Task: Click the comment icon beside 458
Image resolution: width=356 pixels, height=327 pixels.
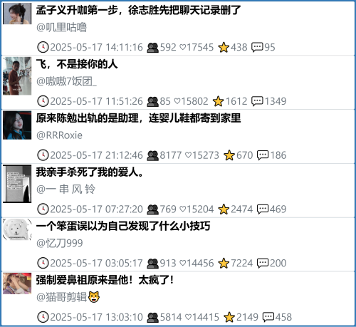Action: tap(268, 317)
